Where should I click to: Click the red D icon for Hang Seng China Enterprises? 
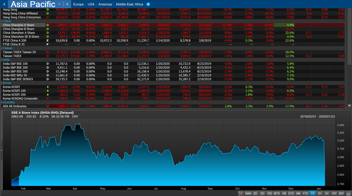pos(48,17)
